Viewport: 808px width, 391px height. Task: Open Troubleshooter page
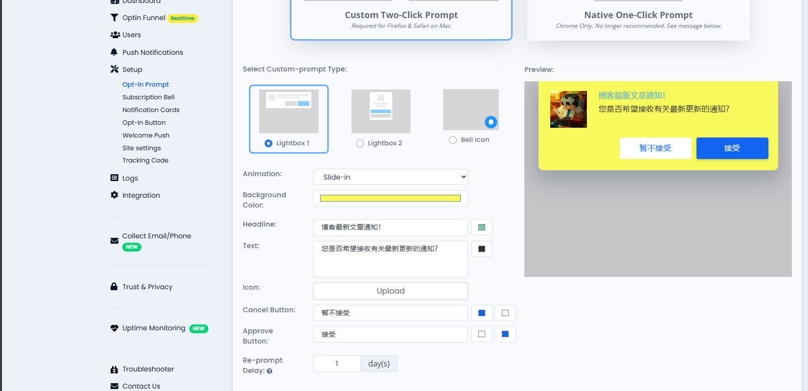pos(148,369)
